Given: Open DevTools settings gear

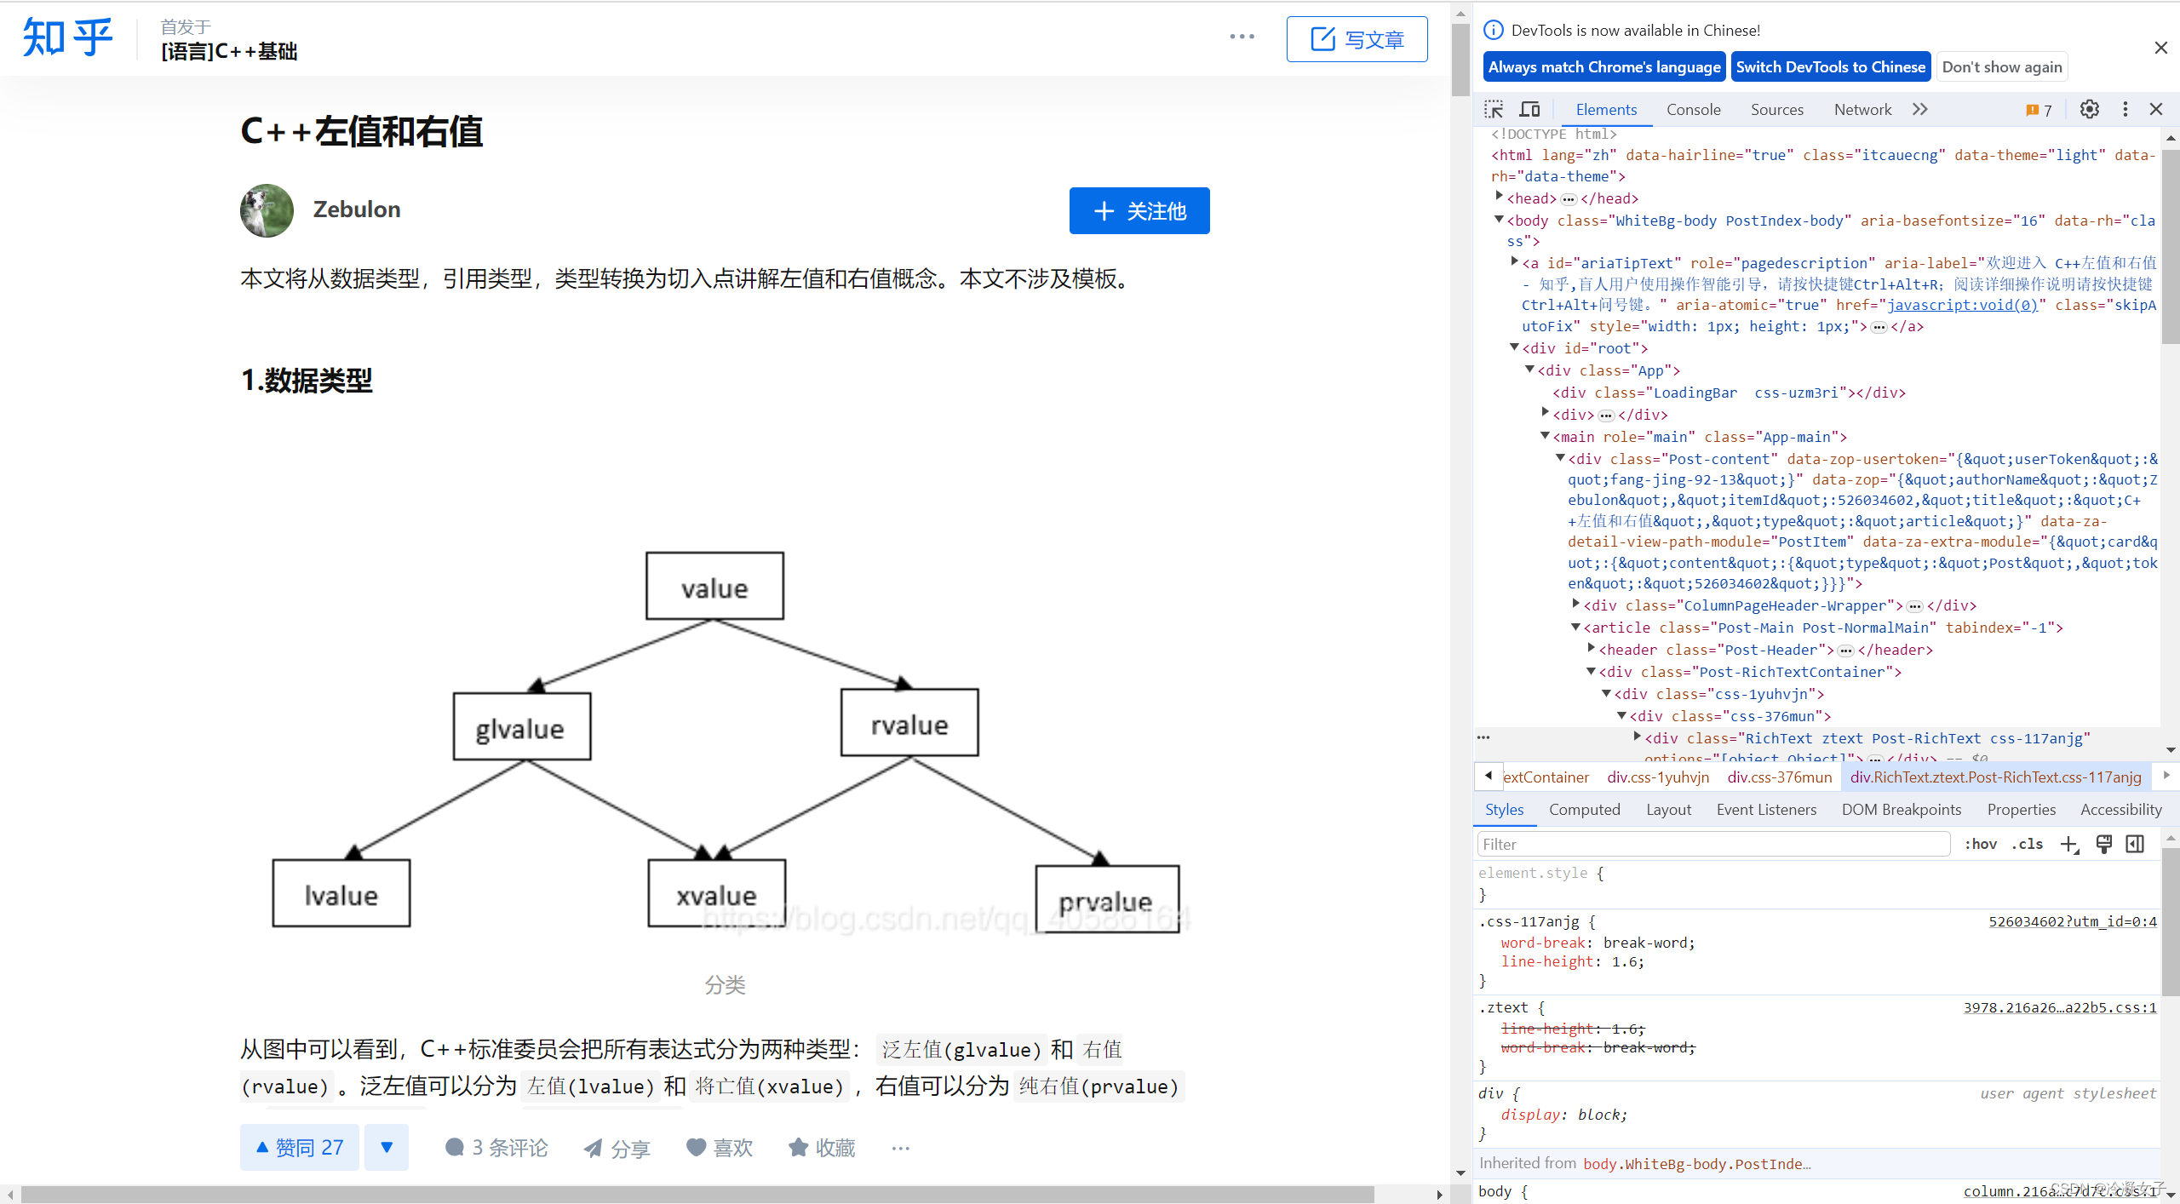Looking at the screenshot, I should [x=2089, y=109].
